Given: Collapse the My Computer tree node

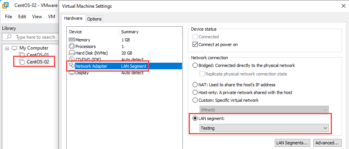Looking at the screenshot, I should click(x=7, y=48).
